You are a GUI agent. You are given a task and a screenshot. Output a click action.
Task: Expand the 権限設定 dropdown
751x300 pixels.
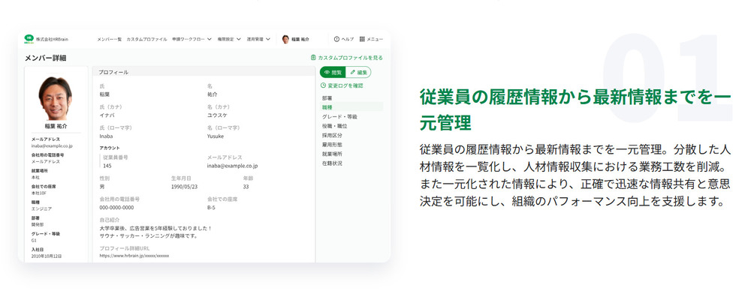coord(229,39)
